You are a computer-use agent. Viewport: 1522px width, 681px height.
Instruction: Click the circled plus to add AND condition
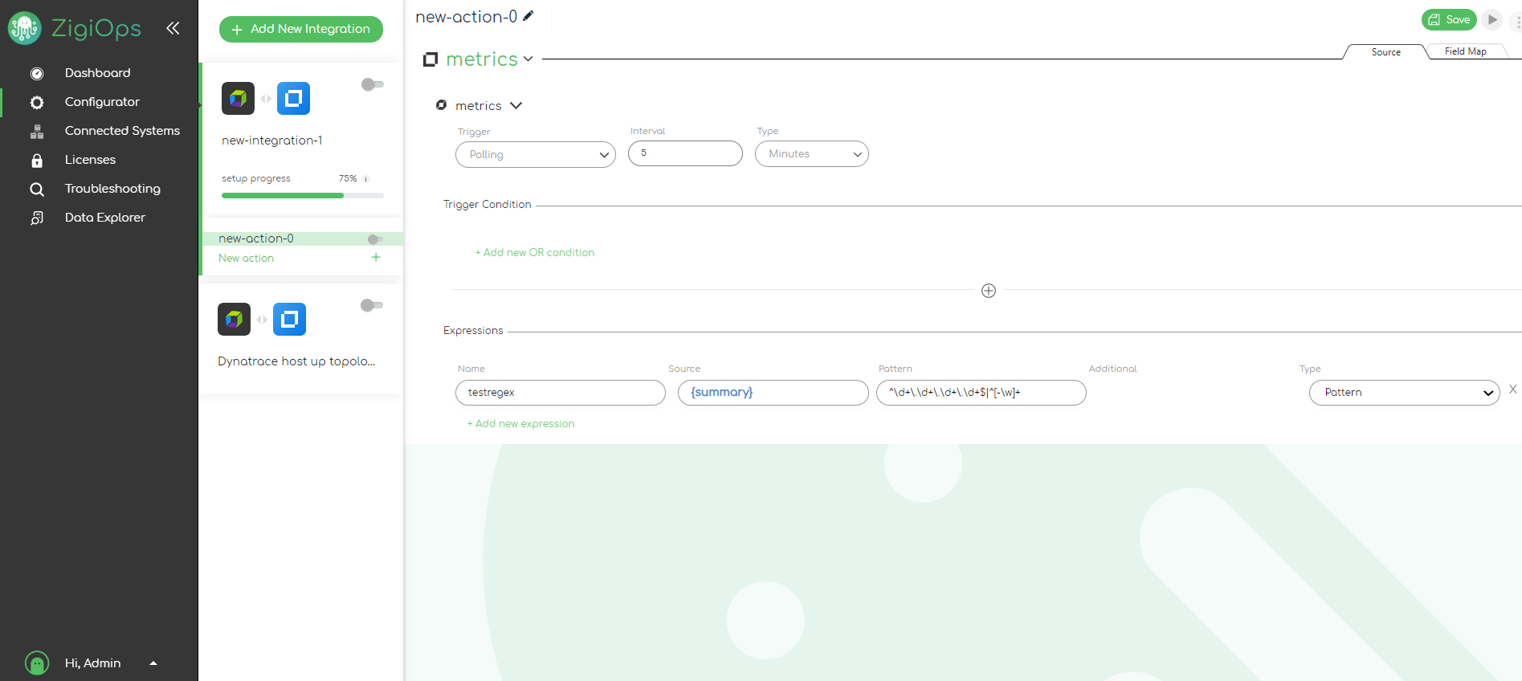pos(989,291)
